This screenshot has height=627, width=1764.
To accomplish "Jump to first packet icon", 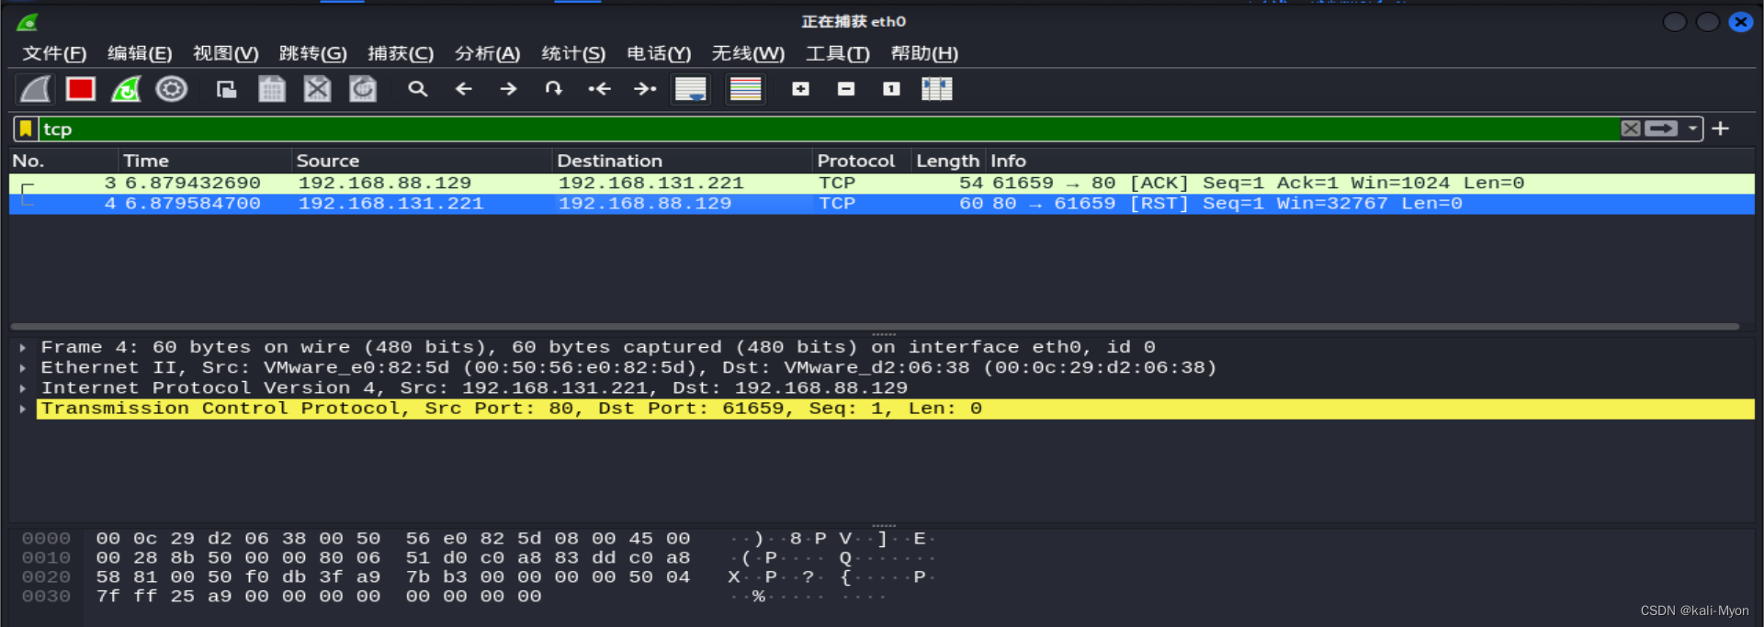I will pos(599,89).
